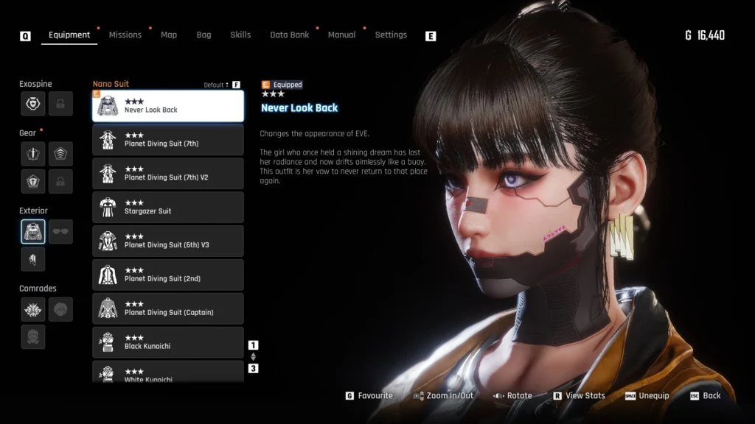Select the Nano Suit exterior slot
Image resolution: width=755 pixels, height=424 pixels.
click(x=32, y=232)
